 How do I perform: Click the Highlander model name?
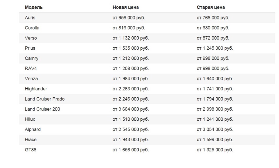click(36, 89)
